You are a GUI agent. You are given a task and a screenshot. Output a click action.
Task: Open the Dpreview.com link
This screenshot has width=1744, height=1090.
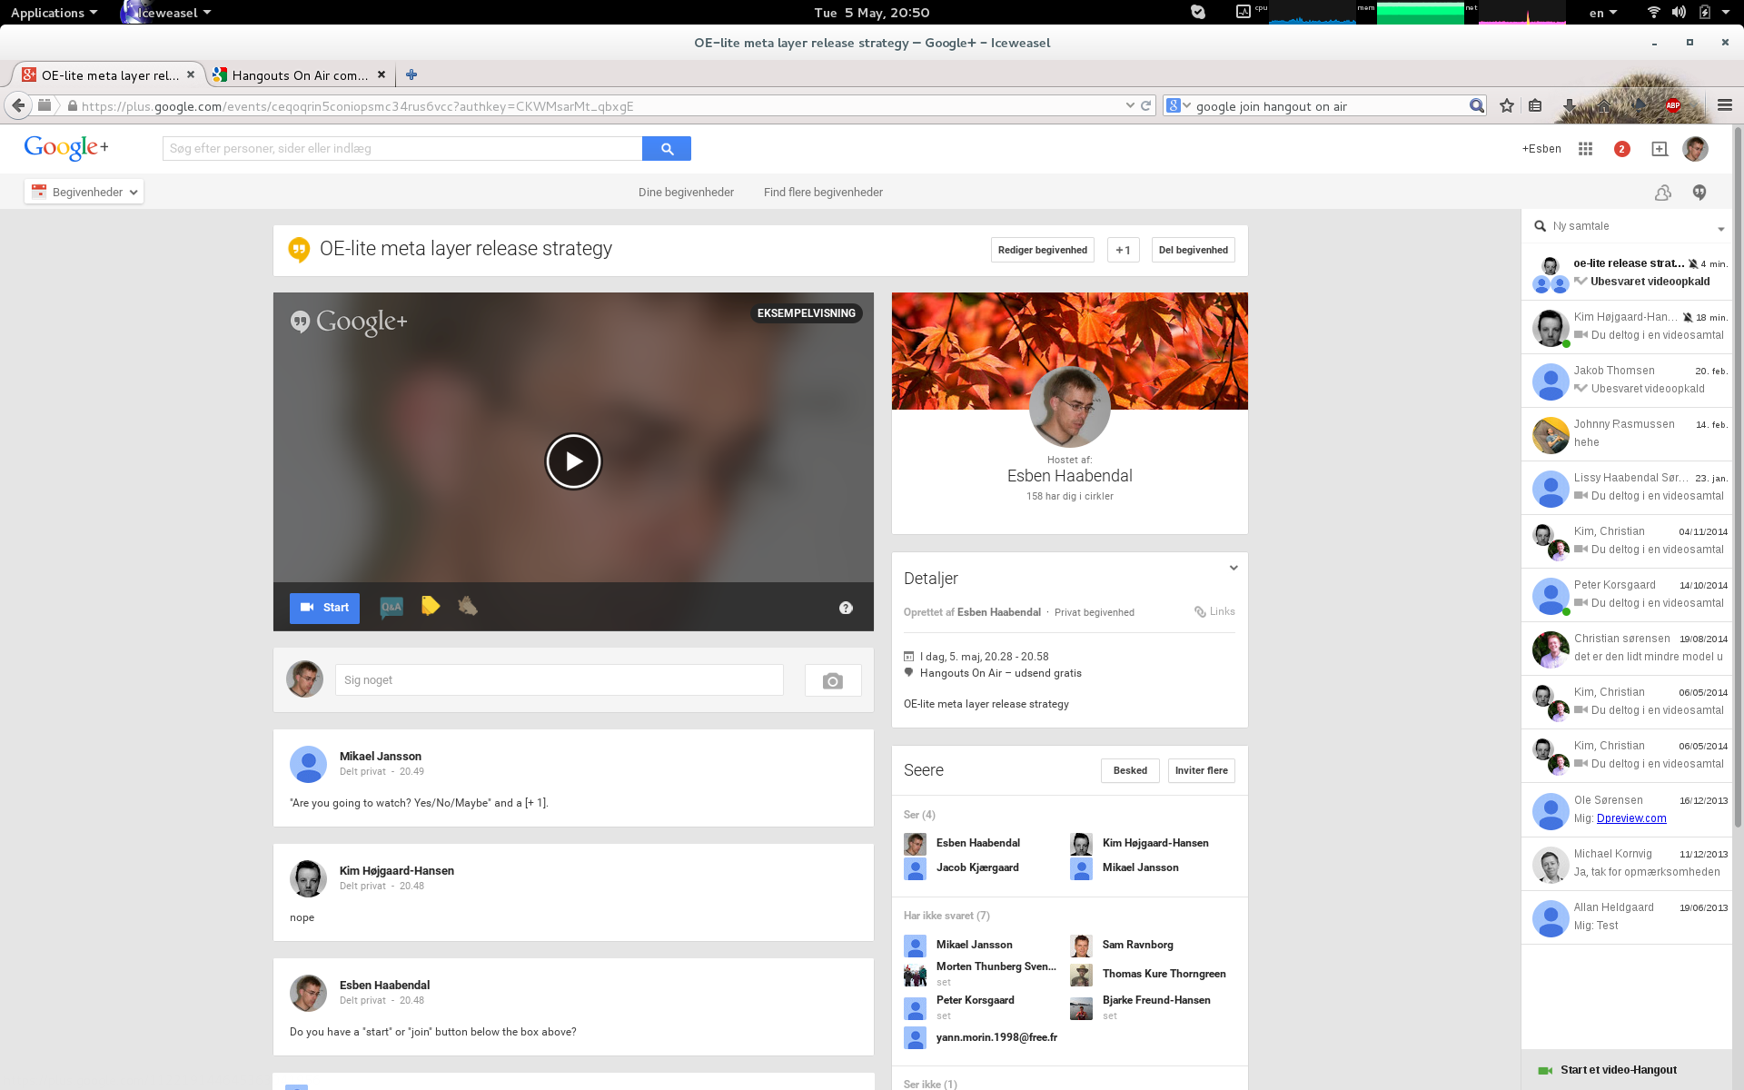coord(1631,817)
